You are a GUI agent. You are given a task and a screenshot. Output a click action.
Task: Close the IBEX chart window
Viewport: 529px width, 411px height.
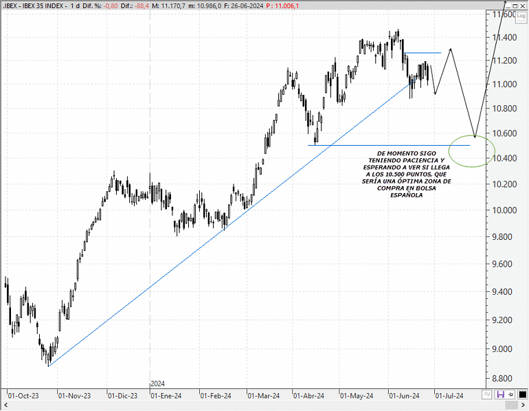(521, 5)
